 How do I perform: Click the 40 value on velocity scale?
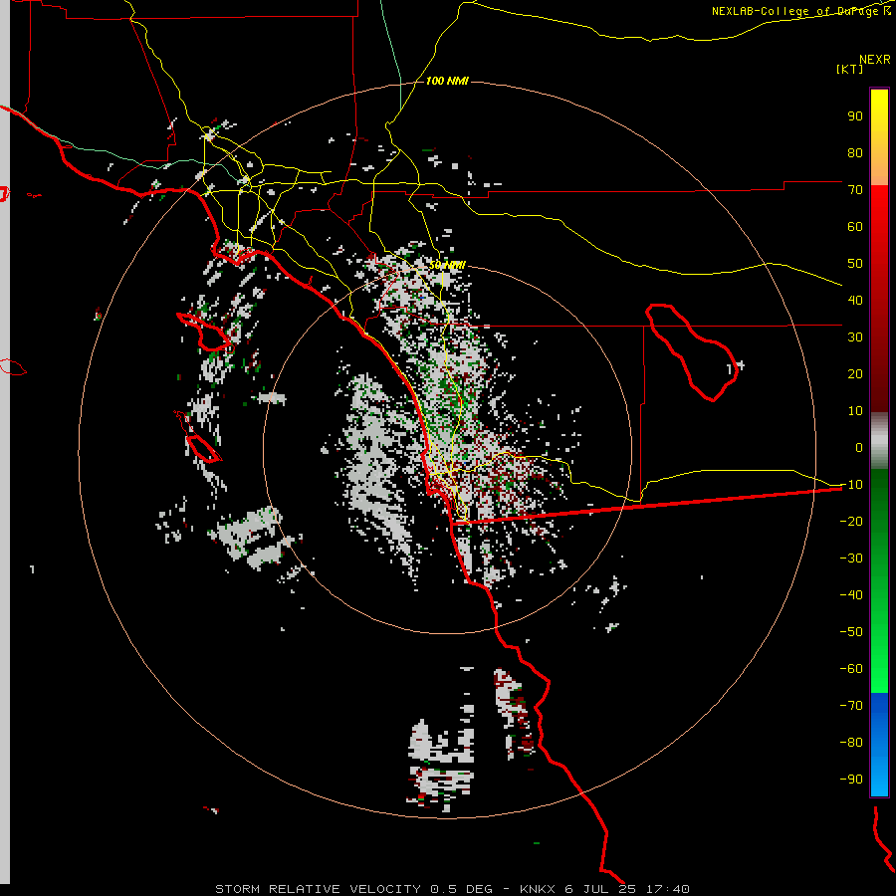click(855, 301)
